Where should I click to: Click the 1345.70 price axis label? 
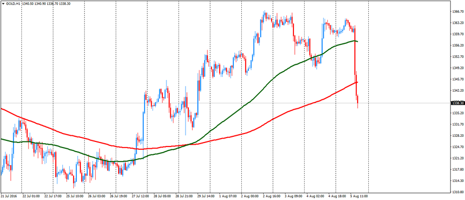(457, 79)
